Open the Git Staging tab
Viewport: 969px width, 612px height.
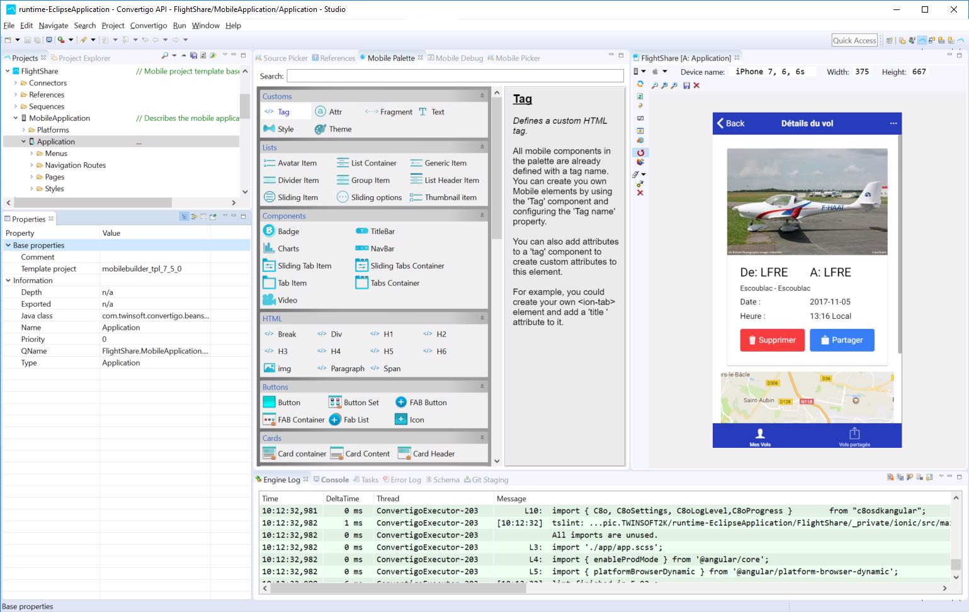coord(486,479)
